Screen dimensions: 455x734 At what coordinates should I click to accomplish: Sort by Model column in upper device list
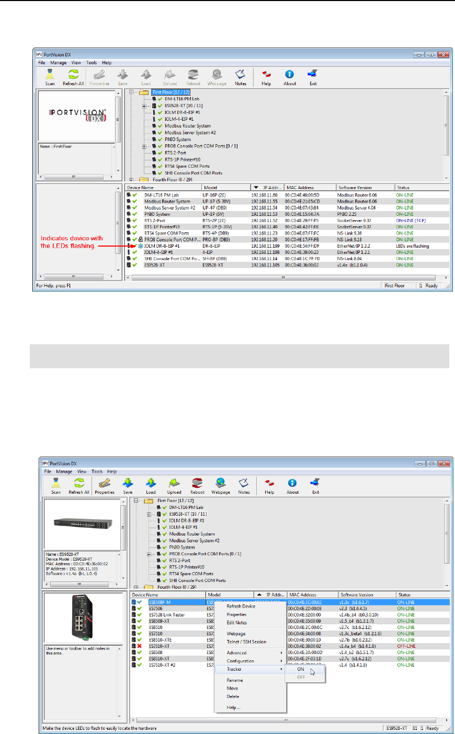pyautogui.click(x=225, y=188)
